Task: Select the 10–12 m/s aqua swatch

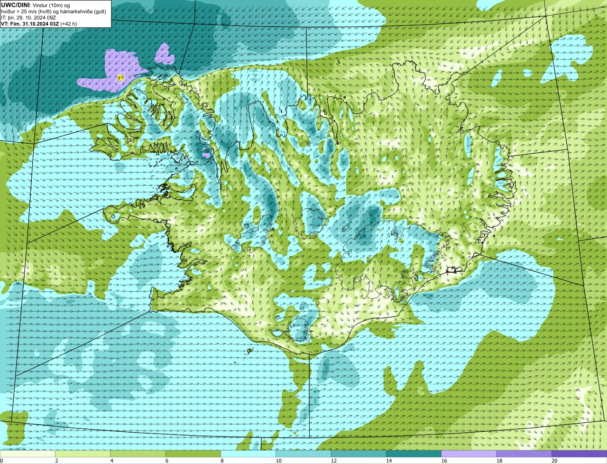Action: 303,454
